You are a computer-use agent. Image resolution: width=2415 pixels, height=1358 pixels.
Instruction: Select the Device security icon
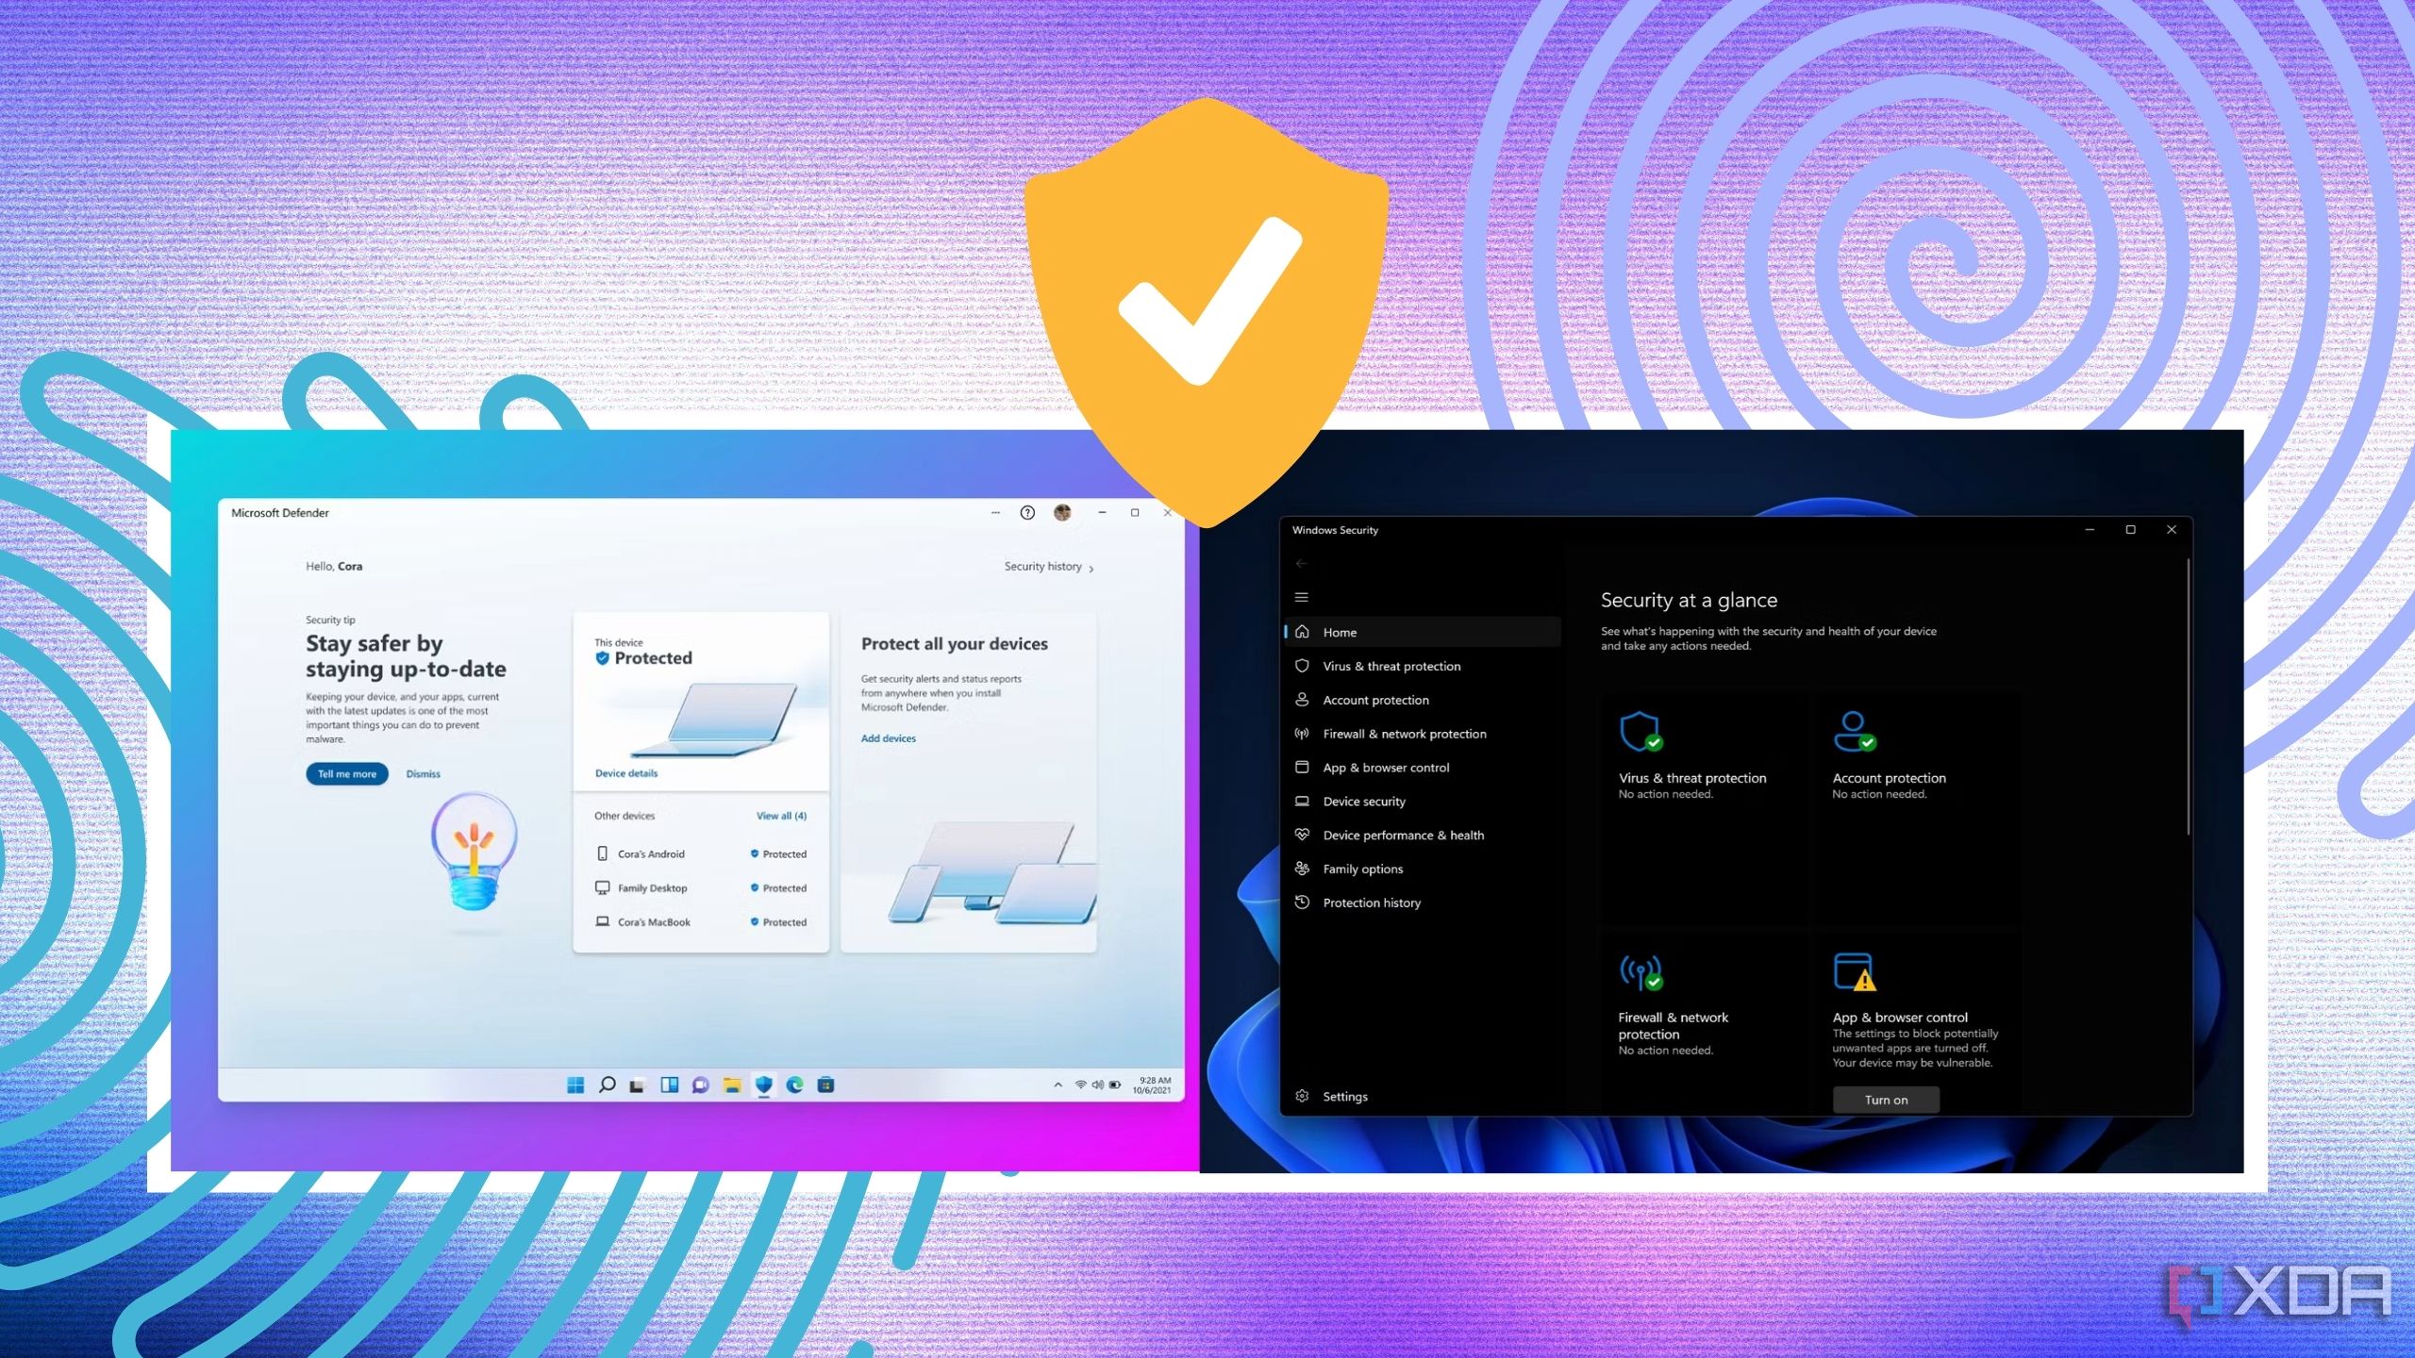[x=1302, y=801]
